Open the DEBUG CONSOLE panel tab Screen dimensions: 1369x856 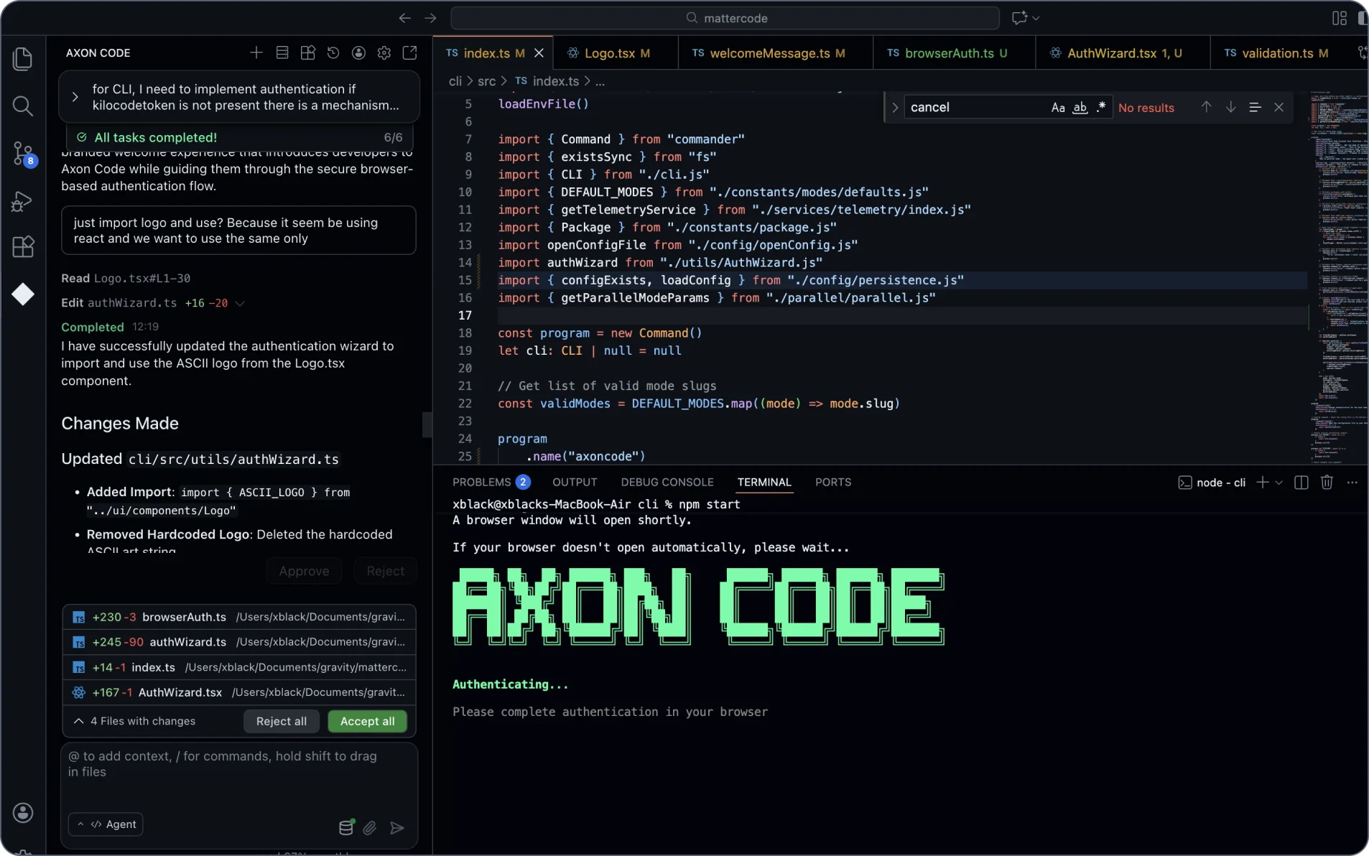667,482
